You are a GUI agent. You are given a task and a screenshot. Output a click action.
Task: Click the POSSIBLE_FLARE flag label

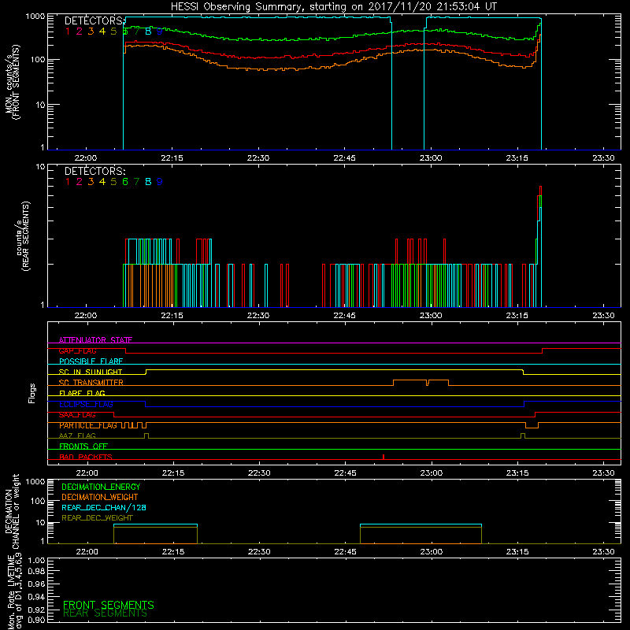pyautogui.click(x=91, y=361)
